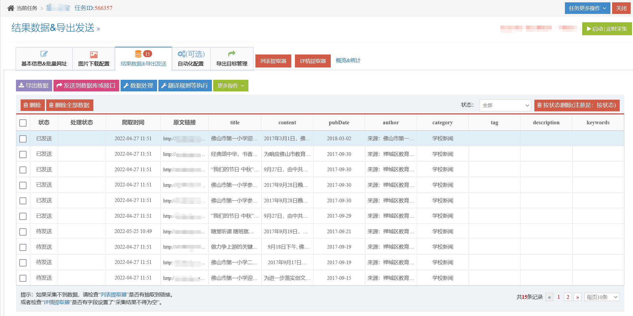Select the 结果数据&导出发送 tab
The image size is (633, 316).
click(143, 59)
